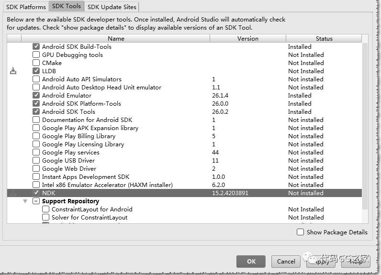Click HAXM installer version 6.2.0
This screenshot has height=275, width=381.
pyautogui.click(x=218, y=185)
